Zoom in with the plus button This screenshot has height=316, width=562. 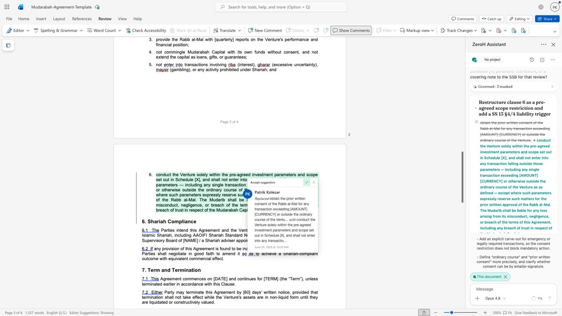pyautogui.click(x=485, y=312)
